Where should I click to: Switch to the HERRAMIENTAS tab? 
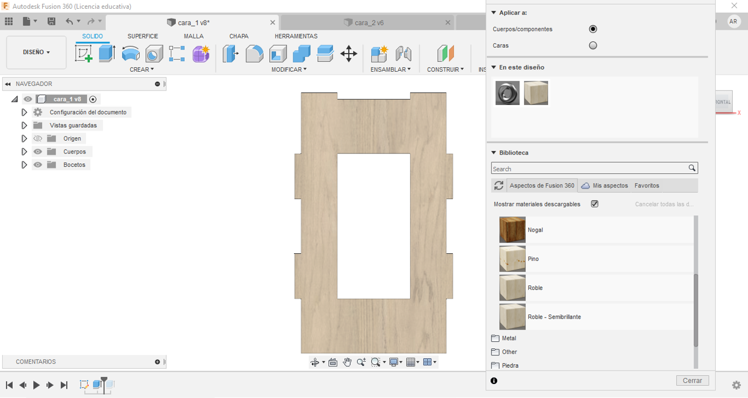point(296,36)
